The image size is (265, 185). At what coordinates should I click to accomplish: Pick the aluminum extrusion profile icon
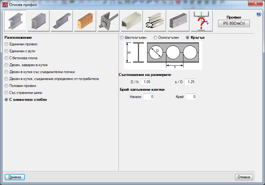click(x=155, y=21)
